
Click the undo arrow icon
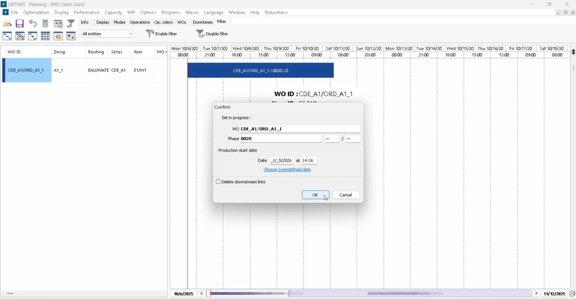[32, 23]
